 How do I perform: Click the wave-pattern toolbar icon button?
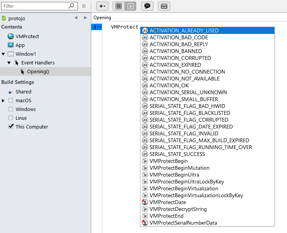164,6
